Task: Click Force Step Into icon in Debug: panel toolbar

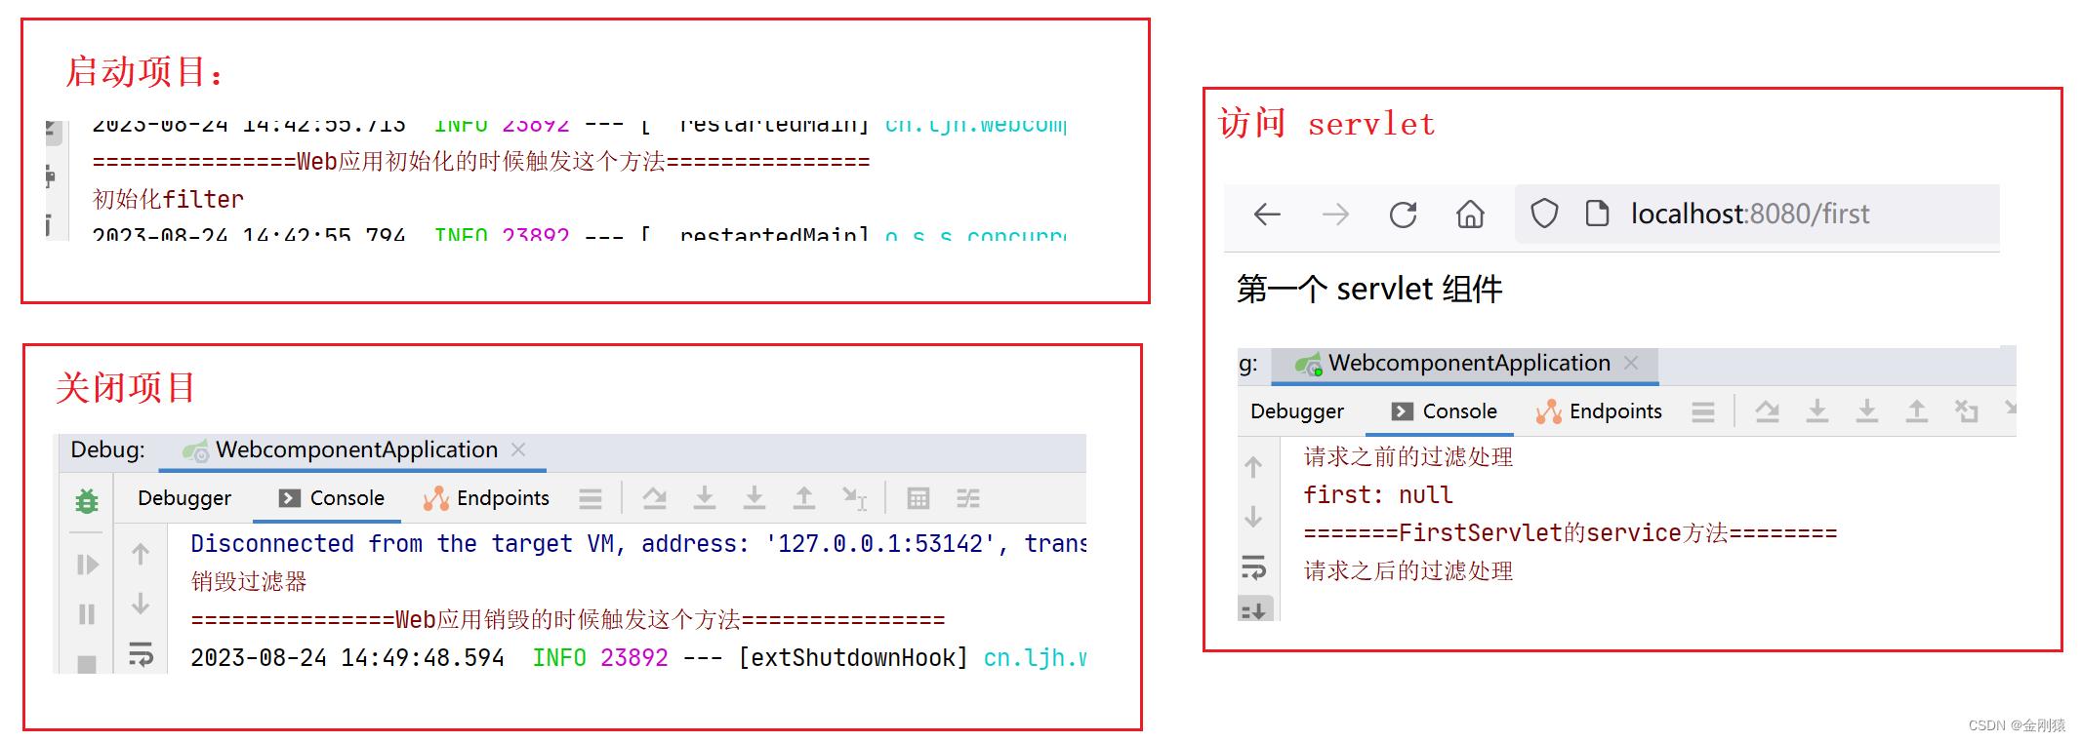Action: tap(754, 498)
